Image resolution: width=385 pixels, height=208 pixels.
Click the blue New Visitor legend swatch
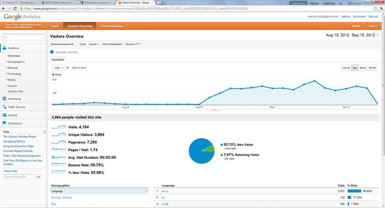click(222, 145)
